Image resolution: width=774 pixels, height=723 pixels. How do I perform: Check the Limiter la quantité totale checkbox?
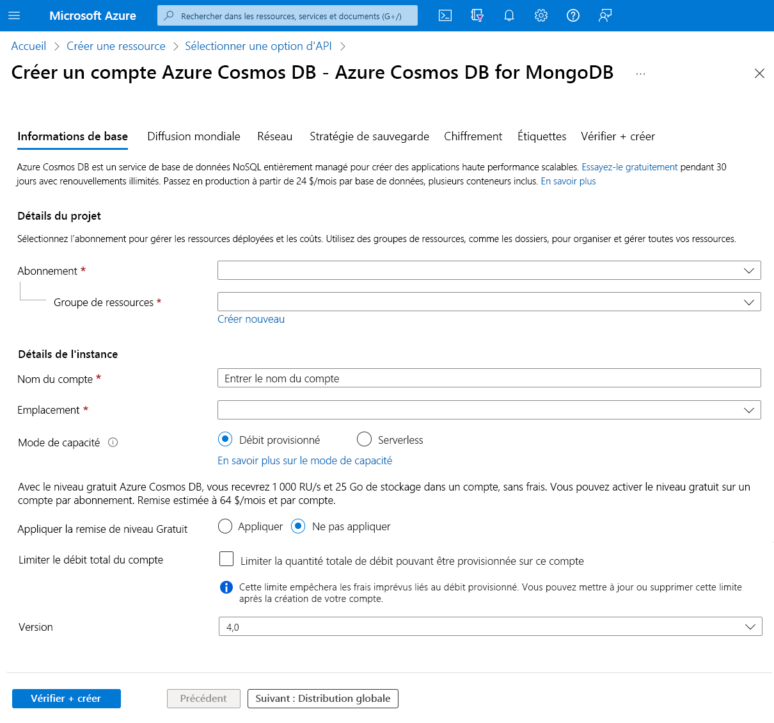pos(226,559)
